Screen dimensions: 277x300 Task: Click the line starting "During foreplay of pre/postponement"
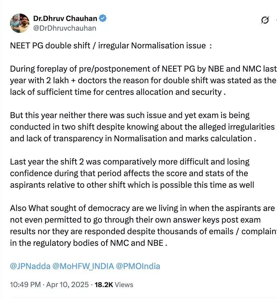[142, 69]
